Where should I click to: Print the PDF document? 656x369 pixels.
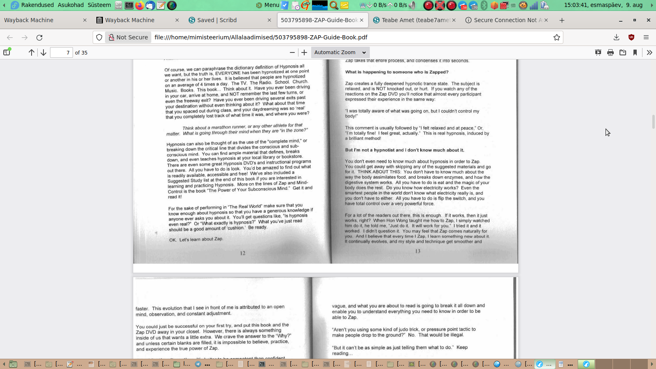click(610, 52)
